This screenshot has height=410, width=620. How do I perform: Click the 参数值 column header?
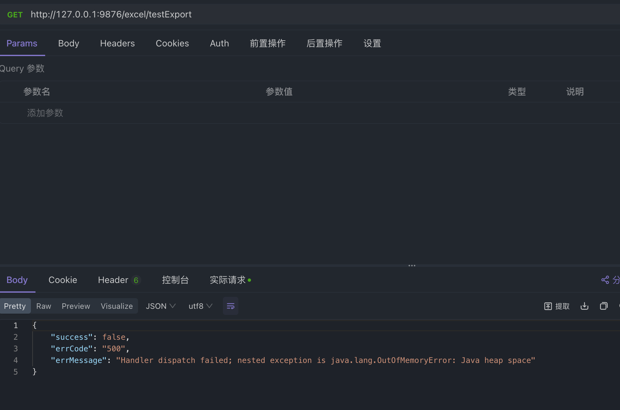[x=279, y=92]
